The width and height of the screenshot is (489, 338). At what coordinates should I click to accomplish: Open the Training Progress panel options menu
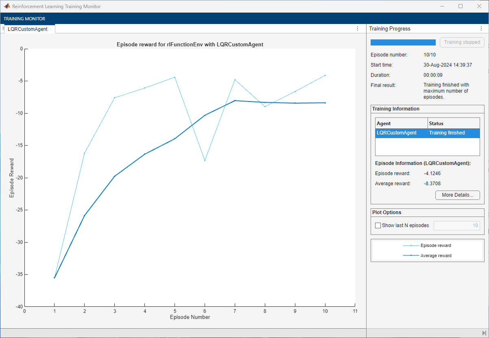click(x=481, y=28)
